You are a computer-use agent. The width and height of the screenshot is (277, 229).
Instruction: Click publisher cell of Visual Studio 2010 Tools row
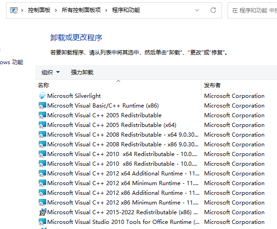tap(234, 222)
